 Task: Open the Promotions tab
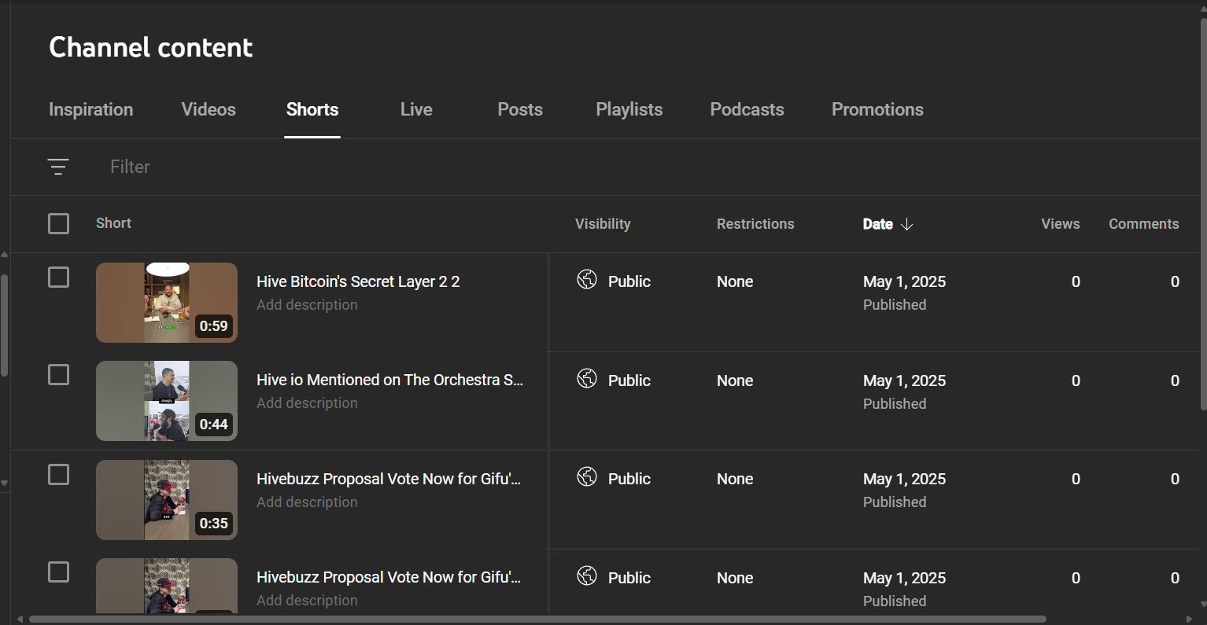tap(877, 110)
